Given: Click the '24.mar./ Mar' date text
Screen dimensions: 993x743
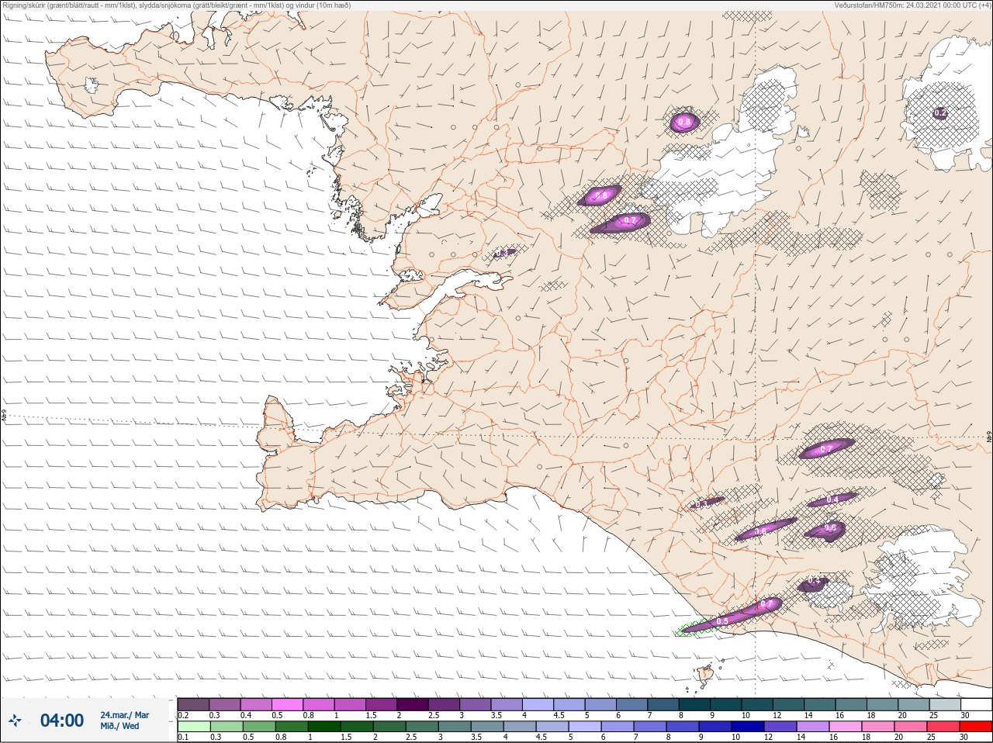Looking at the screenshot, I should [125, 715].
